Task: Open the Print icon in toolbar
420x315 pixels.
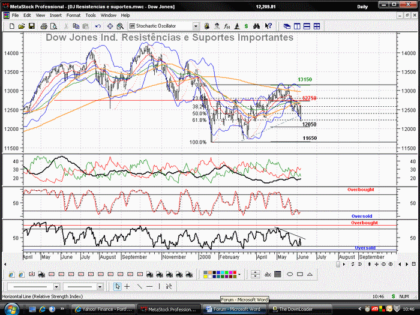Action: [44, 26]
